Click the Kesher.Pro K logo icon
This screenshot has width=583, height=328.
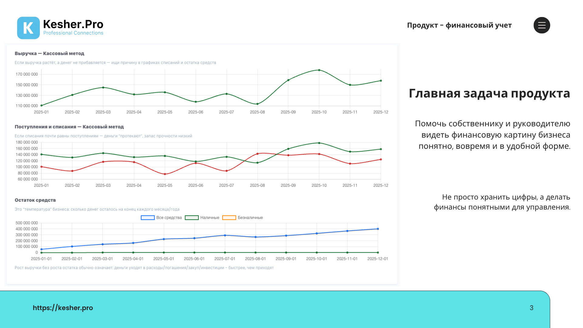pyautogui.click(x=28, y=28)
